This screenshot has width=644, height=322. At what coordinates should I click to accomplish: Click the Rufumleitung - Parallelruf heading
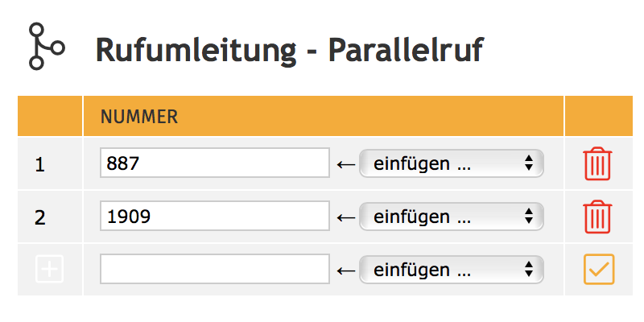pyautogui.click(x=289, y=50)
